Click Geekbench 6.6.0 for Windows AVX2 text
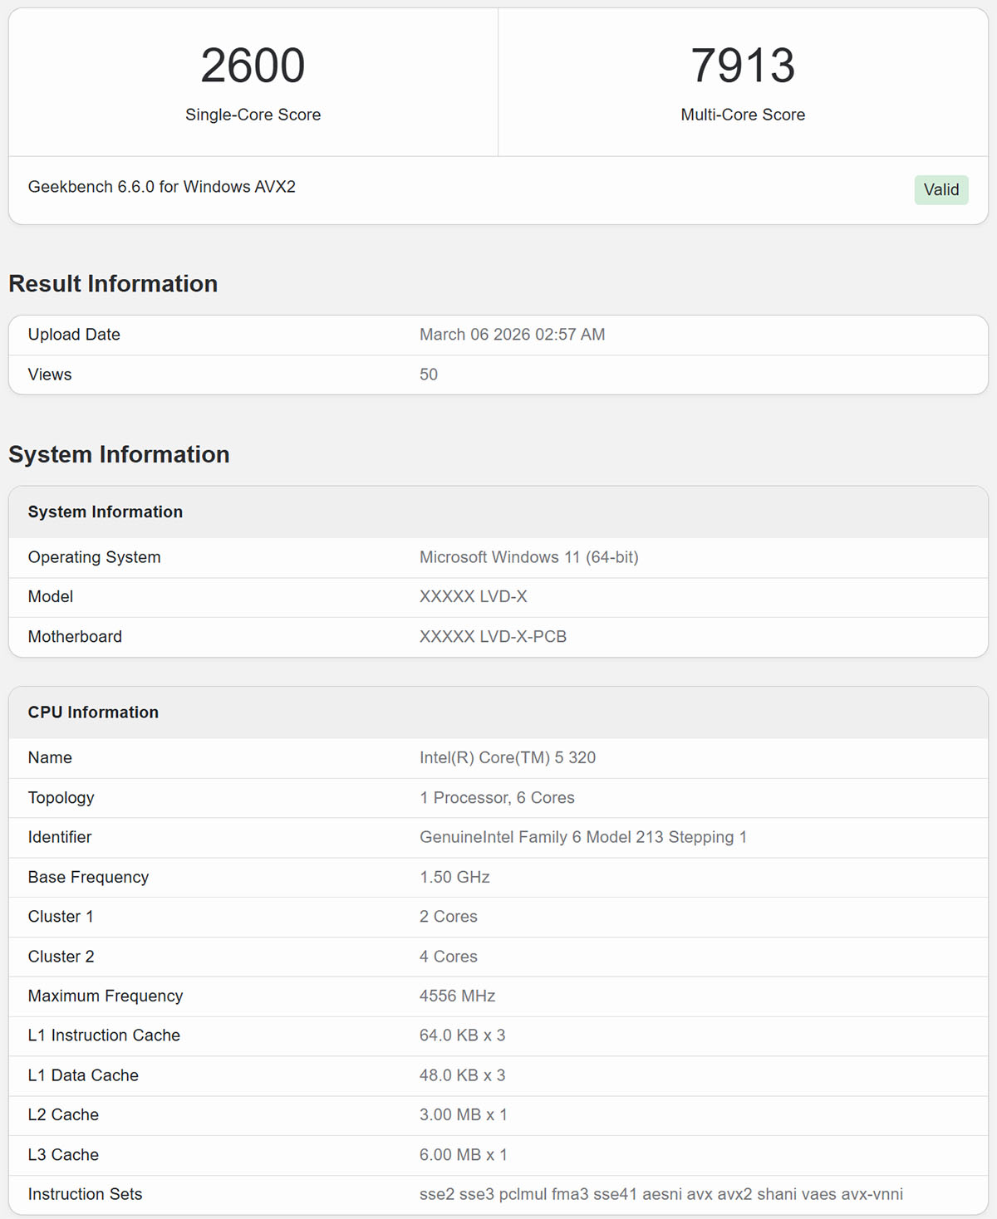This screenshot has height=1219, width=997. (162, 187)
